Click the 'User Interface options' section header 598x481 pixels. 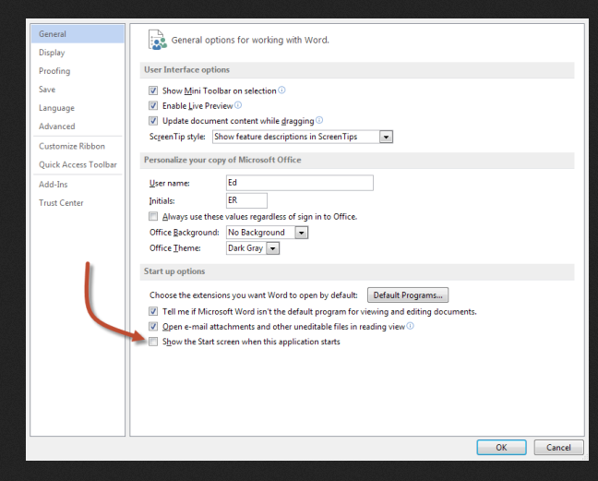186,70
